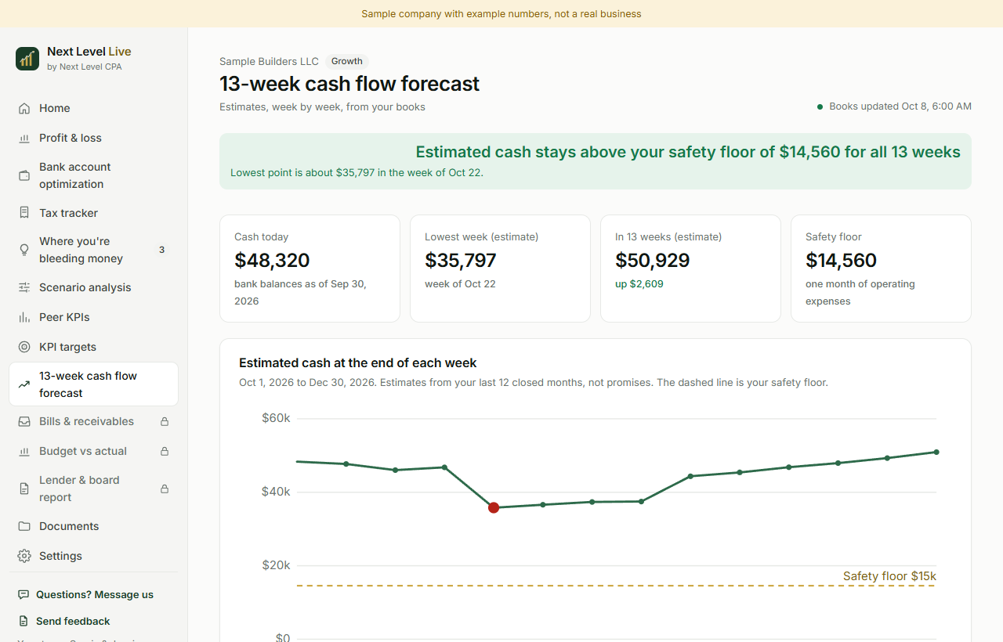Select Peer KPIs in the sidebar
Viewport: 1003px width, 642px height.
pyautogui.click(x=94, y=317)
